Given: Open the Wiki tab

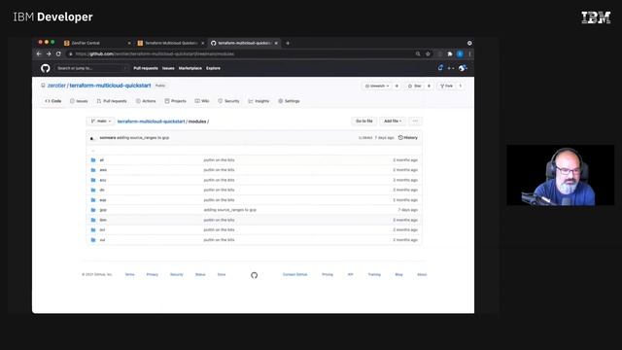Looking at the screenshot, I should click(x=202, y=101).
